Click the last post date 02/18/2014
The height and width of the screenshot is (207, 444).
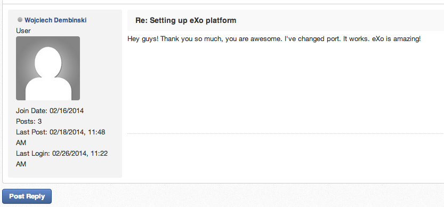click(67, 132)
